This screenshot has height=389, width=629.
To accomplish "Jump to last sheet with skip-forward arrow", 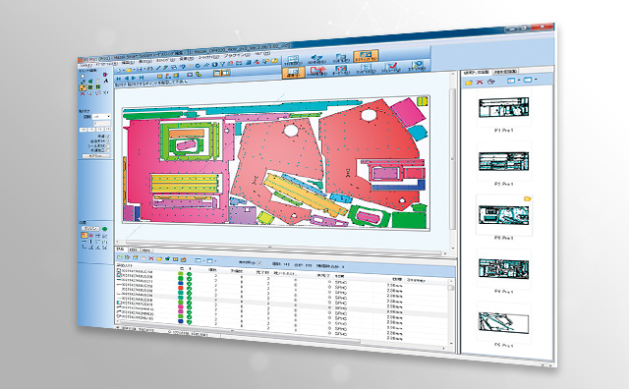I will [x=142, y=77].
